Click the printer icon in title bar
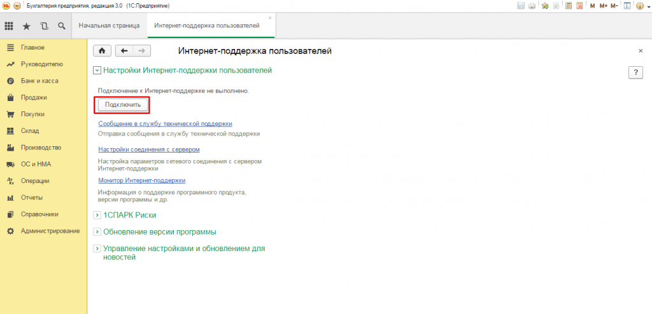This screenshot has height=314, width=652. [532, 6]
